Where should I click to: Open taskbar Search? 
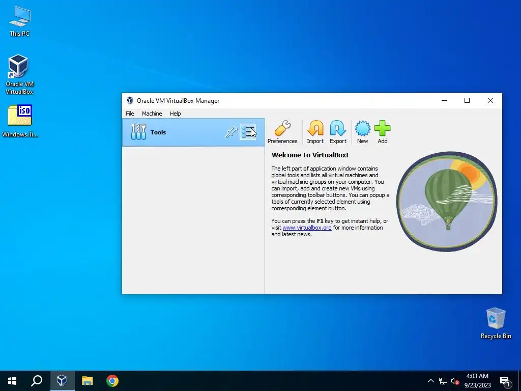pos(37,381)
